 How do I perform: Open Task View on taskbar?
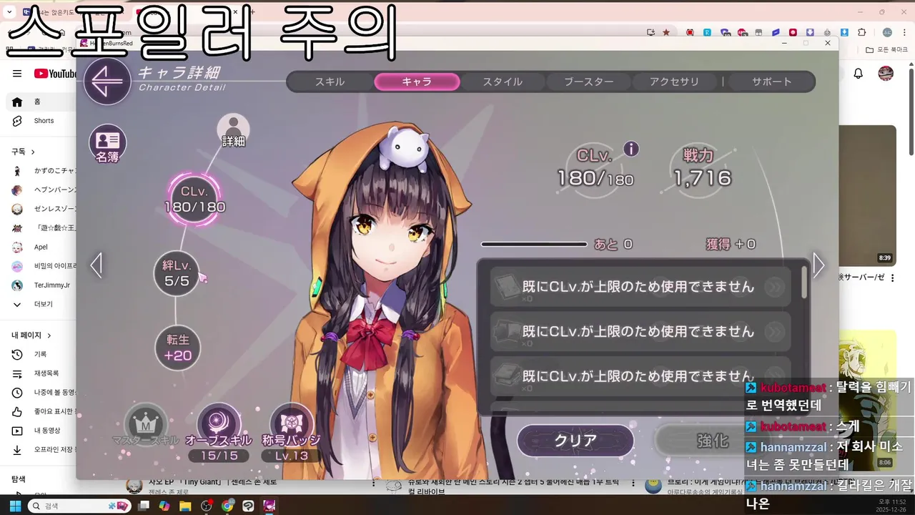[144, 506]
